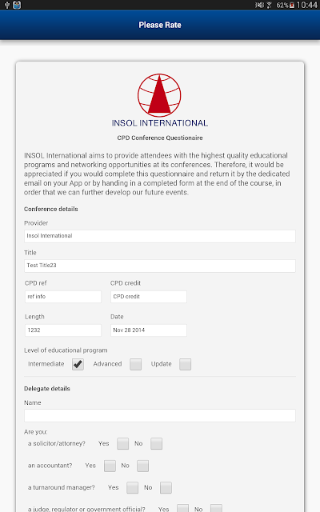The image size is (320, 512).
Task: Check the Update level checkbox
Action: [185, 364]
